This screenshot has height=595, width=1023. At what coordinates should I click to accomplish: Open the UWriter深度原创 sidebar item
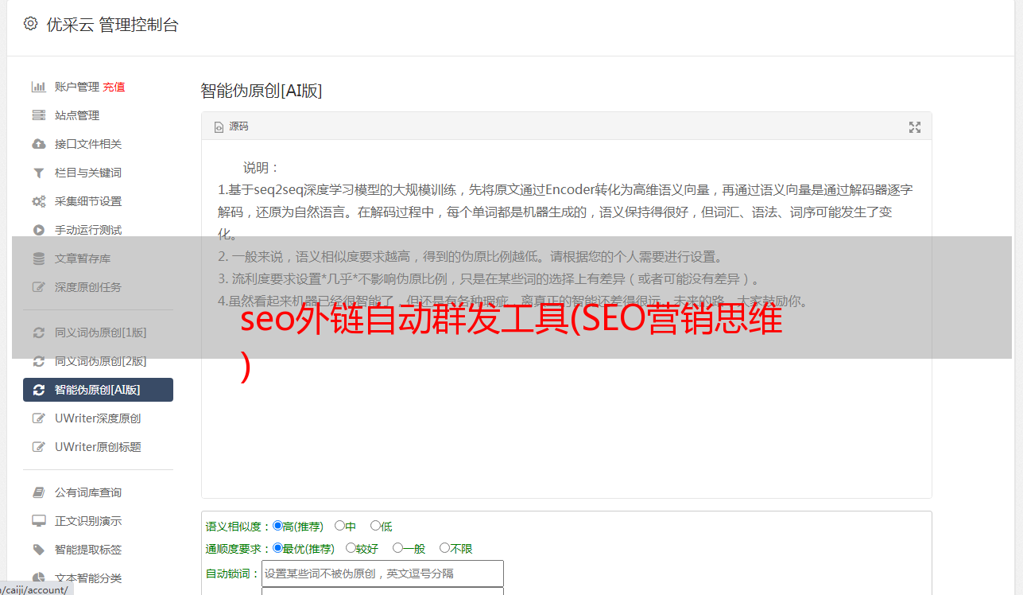[98, 418]
